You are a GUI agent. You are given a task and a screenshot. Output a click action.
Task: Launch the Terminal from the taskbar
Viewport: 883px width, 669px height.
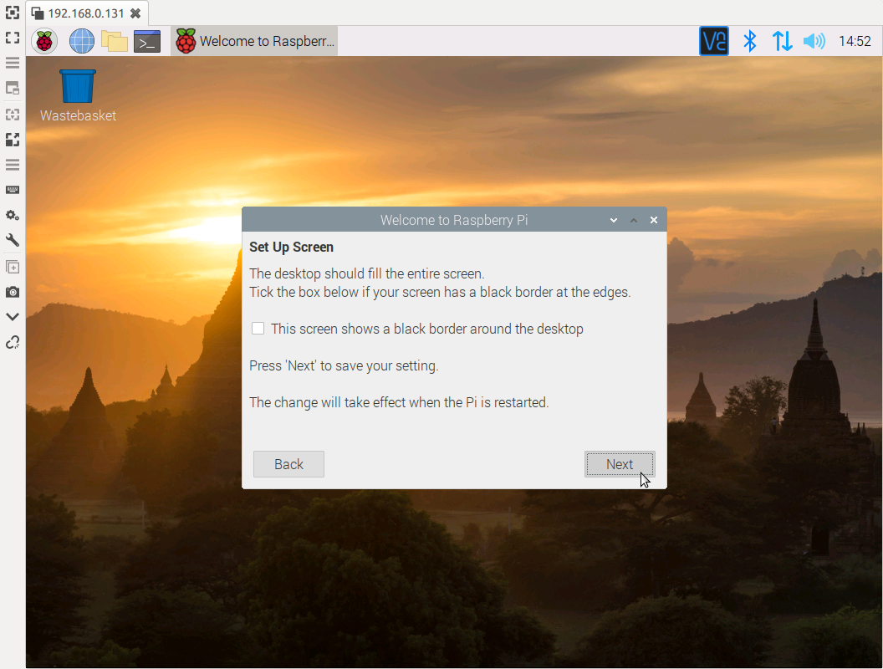pos(147,42)
